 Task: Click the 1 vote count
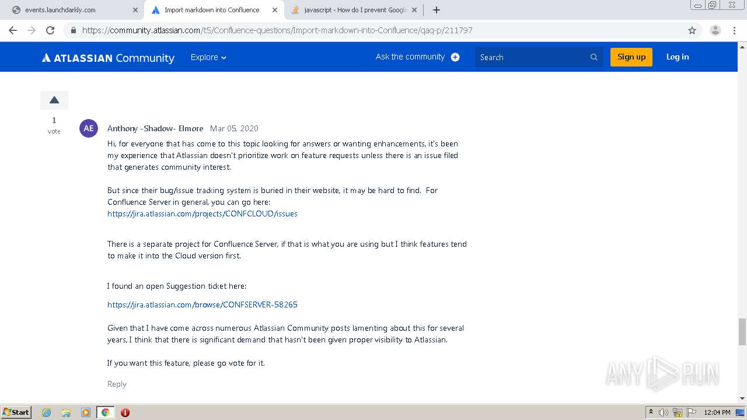click(x=54, y=120)
